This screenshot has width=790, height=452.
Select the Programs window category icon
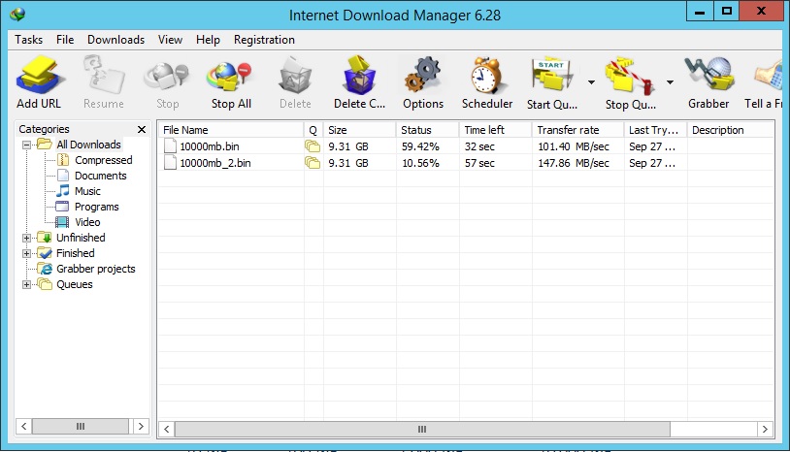(x=62, y=207)
